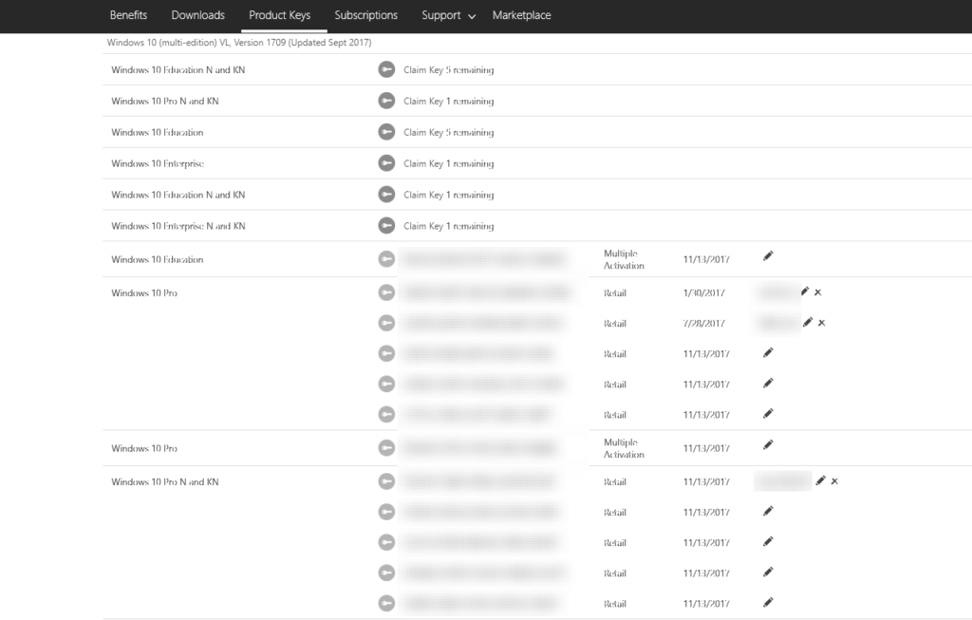Viewport: 972px width, 620px height.
Task: Click key icon for Windows 10 Education, 5 remaining
Action: (386, 132)
